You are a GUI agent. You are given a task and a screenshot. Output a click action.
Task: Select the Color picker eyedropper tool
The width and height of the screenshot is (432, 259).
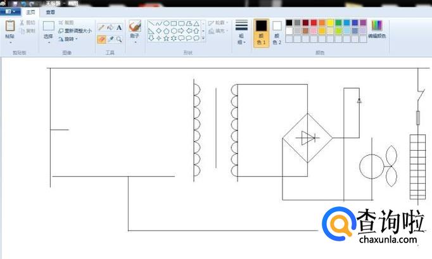[x=110, y=39]
